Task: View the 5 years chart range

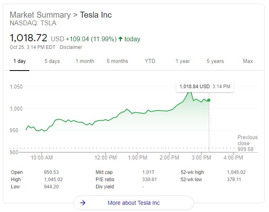Action: (x=215, y=61)
